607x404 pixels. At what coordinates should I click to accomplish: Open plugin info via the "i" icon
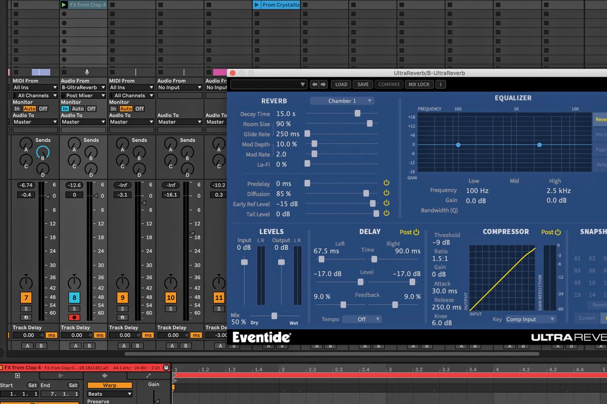tap(440, 84)
